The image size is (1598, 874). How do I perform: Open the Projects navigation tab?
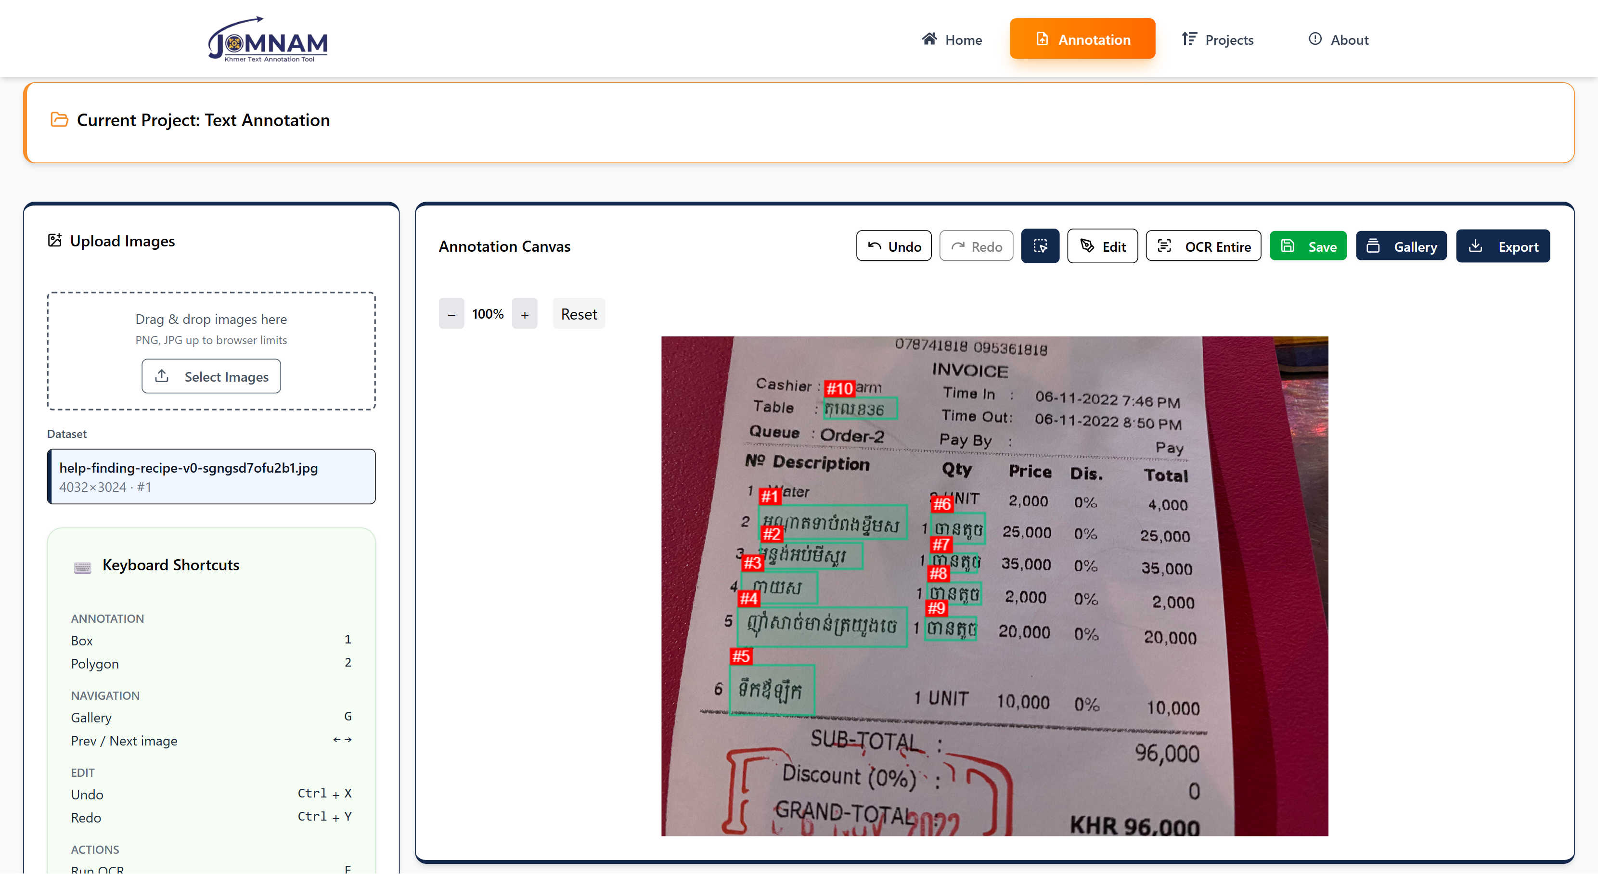tap(1217, 39)
